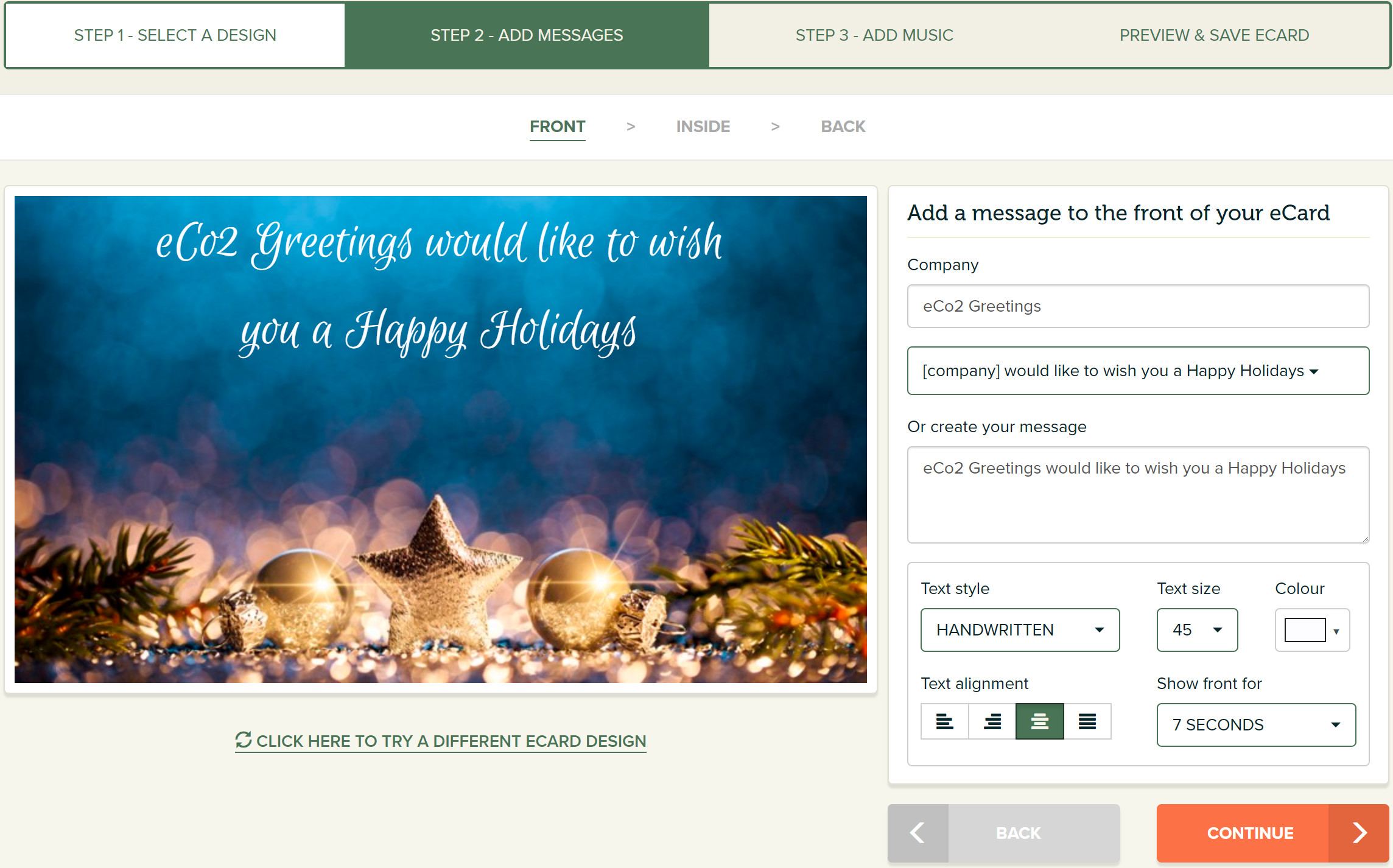This screenshot has height=868, width=1393.
Task: Select STEP 1 - SELECT A DESIGN tab
Action: tap(175, 35)
